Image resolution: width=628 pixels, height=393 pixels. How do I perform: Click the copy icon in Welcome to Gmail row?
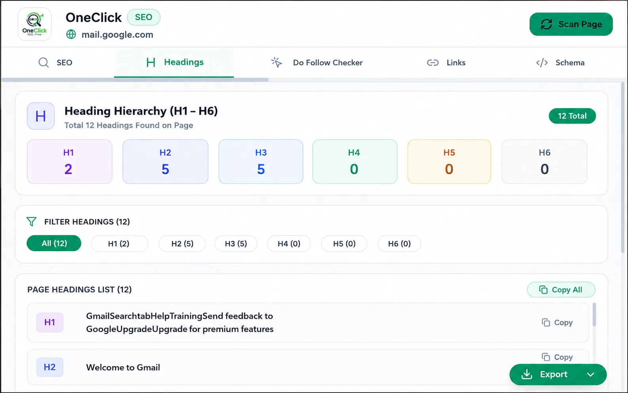pos(546,357)
